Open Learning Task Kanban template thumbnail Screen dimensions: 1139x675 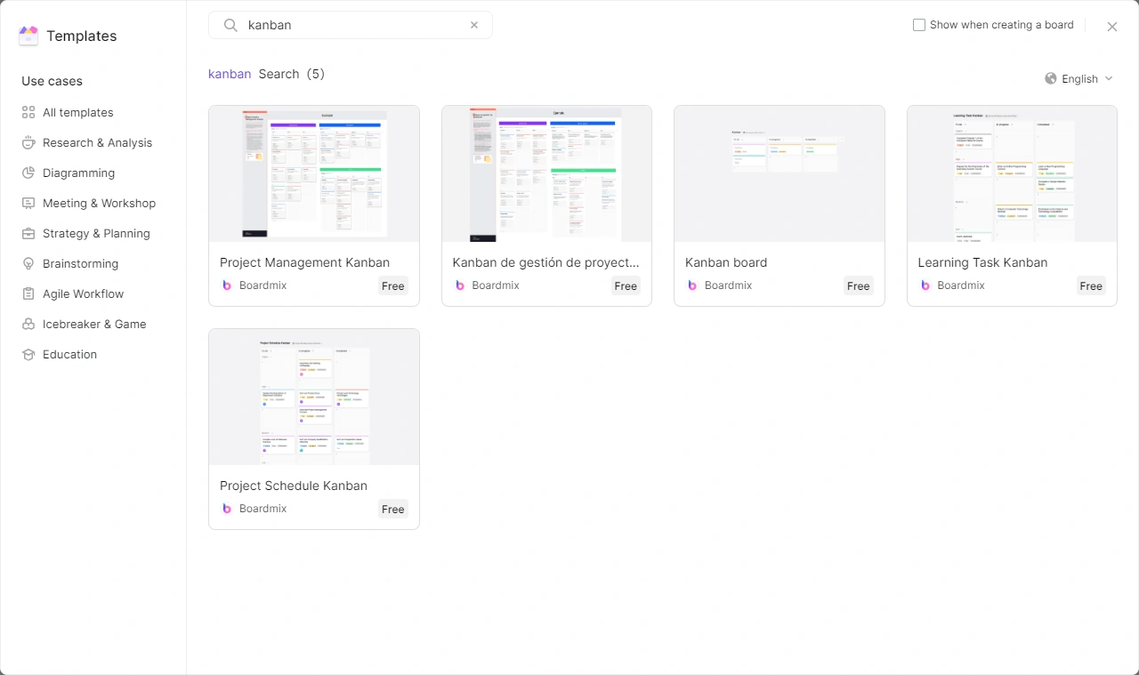tap(1012, 173)
